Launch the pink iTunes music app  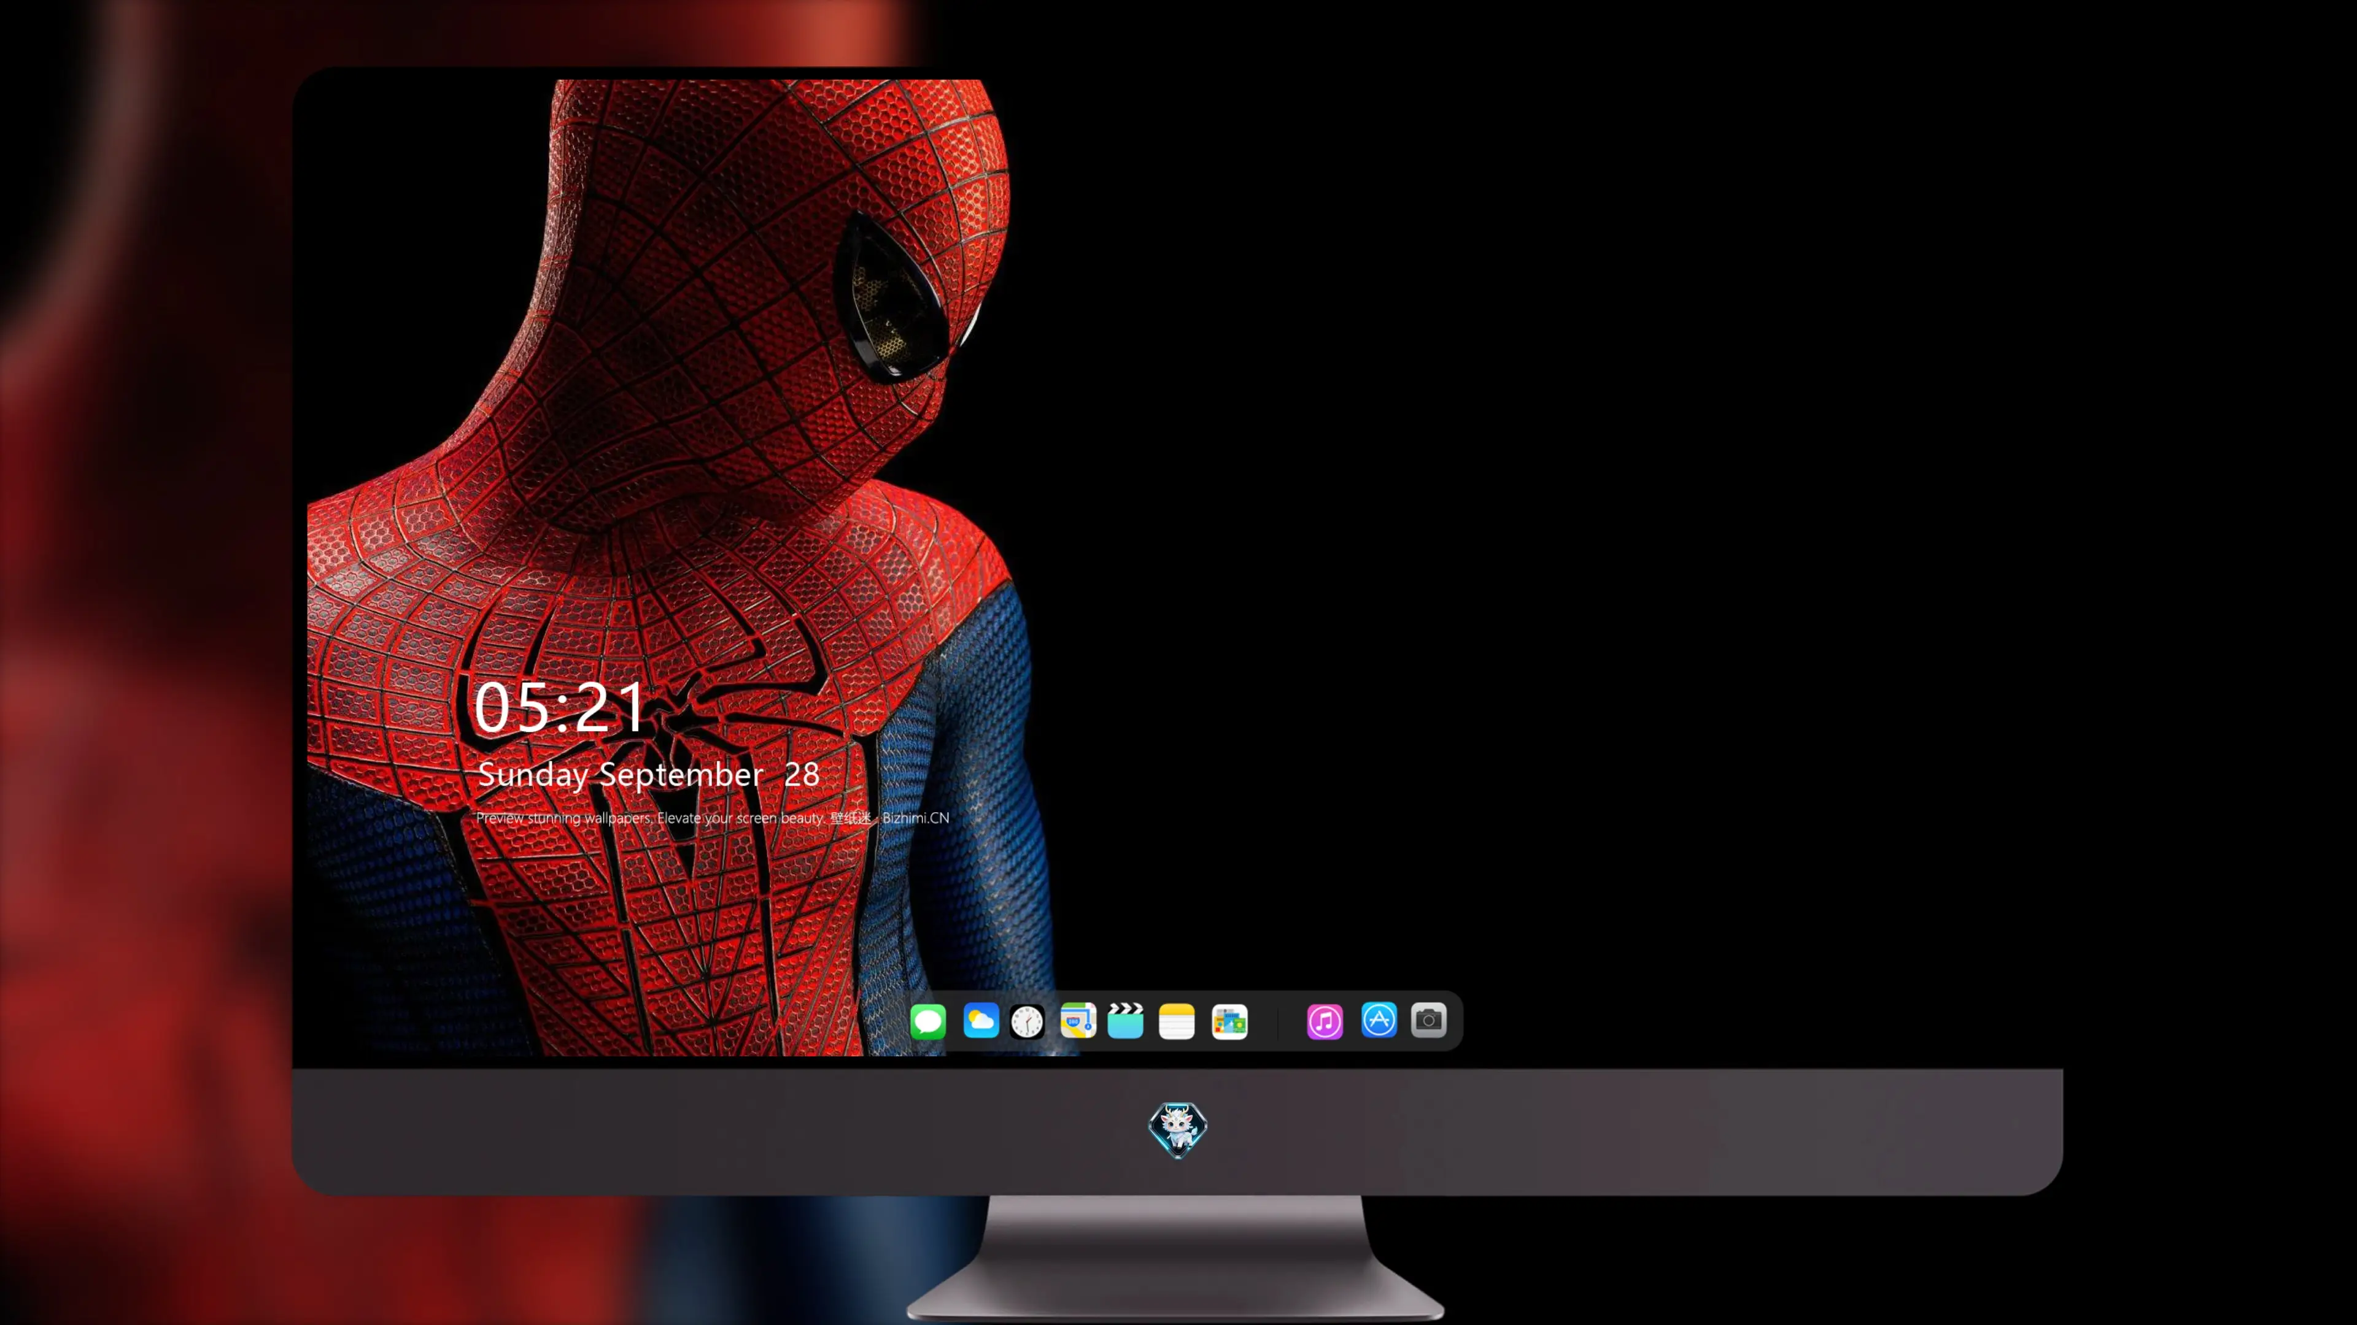pyautogui.click(x=1325, y=1021)
